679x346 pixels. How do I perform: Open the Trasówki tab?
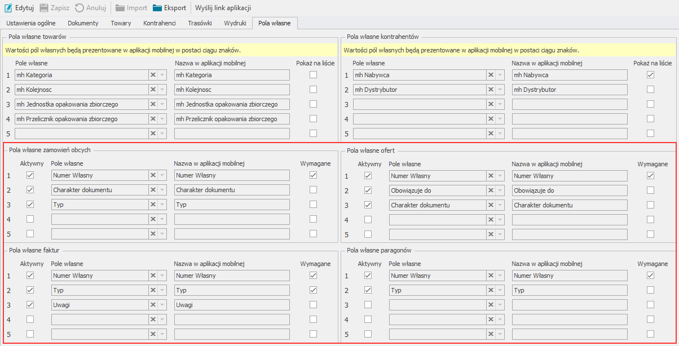coord(200,23)
